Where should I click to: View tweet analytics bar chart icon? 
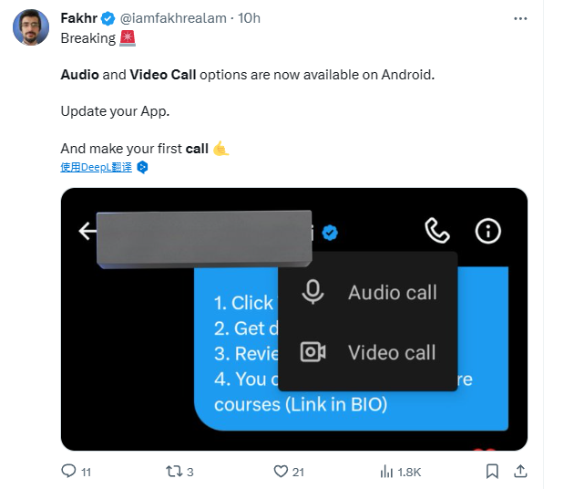pyautogui.click(x=386, y=472)
